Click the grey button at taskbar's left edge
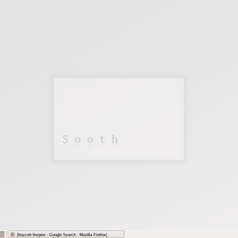Viewport: 238px width, 238px height. click(x=2, y=234)
